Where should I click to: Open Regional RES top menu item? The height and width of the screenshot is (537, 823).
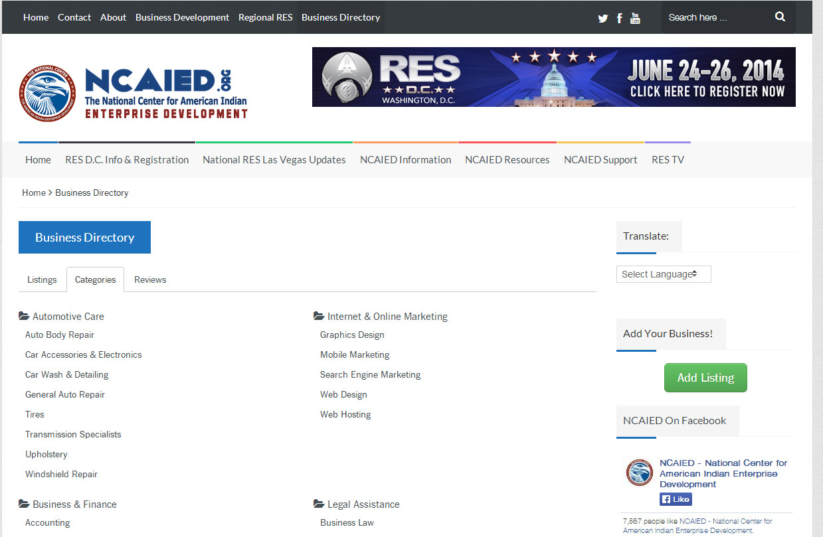click(x=266, y=17)
